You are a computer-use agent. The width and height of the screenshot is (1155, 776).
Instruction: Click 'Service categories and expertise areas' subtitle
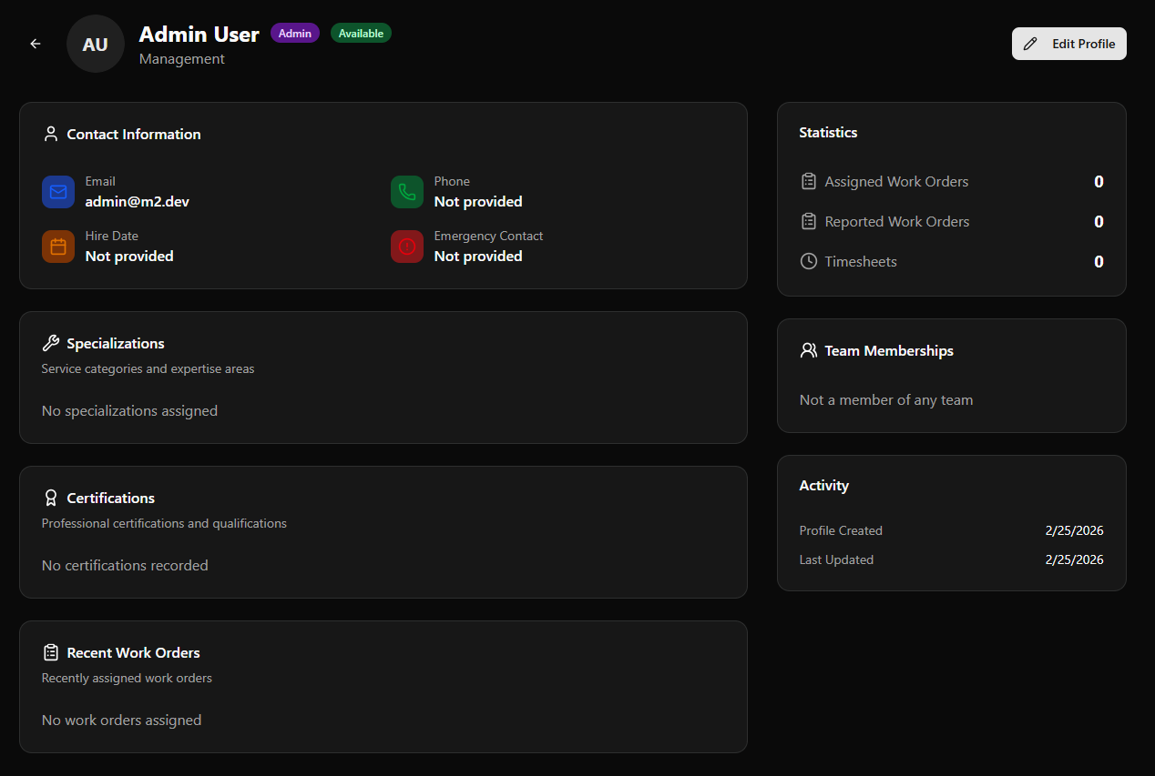[148, 368]
